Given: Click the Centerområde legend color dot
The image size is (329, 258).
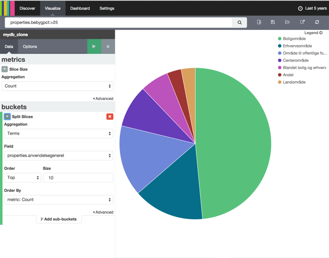Looking at the screenshot, I should tap(280, 61).
